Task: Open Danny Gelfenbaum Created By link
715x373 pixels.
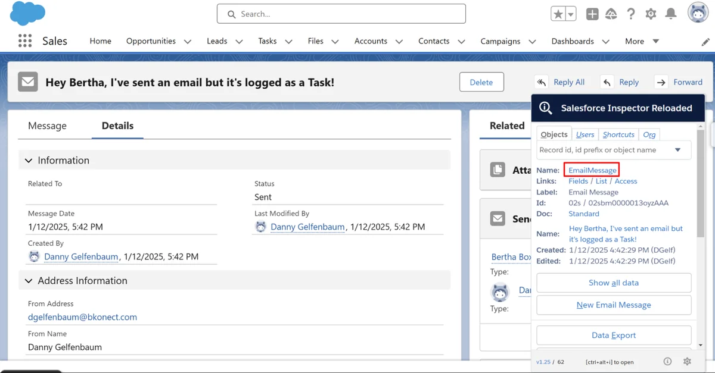Action: [x=81, y=256]
